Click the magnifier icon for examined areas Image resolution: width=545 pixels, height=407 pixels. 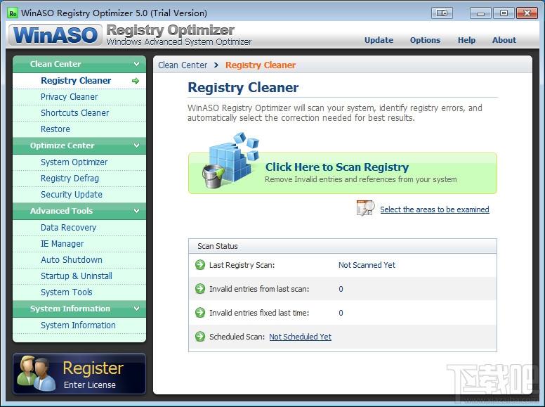(x=366, y=208)
